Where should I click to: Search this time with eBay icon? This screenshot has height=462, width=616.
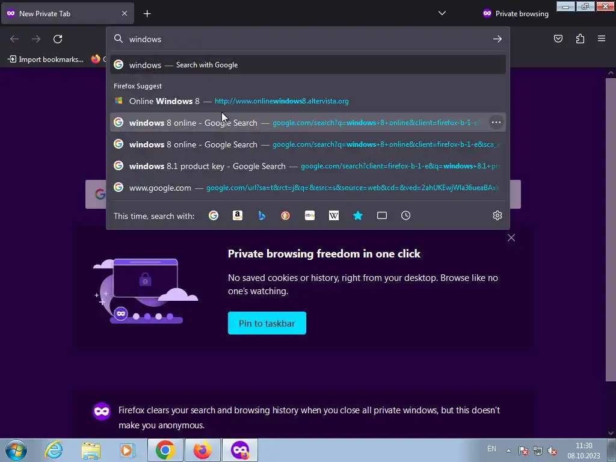pyautogui.click(x=310, y=215)
